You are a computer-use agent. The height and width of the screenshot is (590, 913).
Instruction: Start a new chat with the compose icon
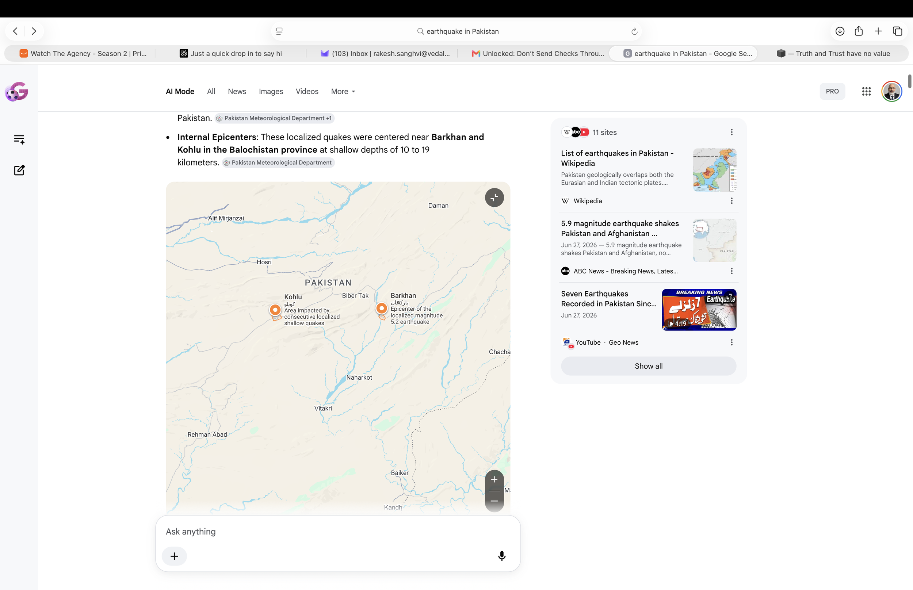pyautogui.click(x=19, y=170)
